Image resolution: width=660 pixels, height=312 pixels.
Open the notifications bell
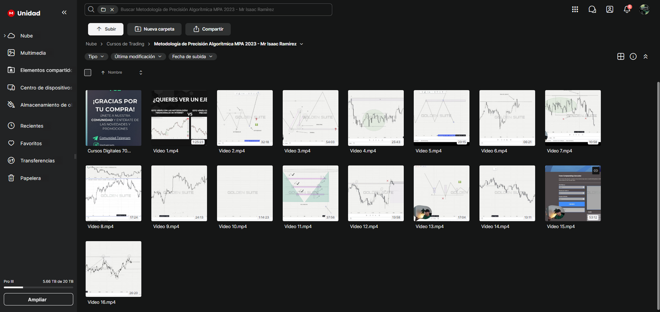627,10
